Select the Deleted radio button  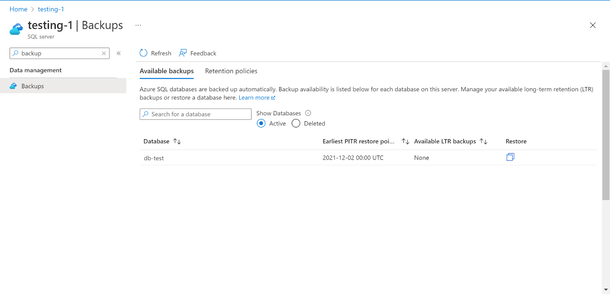tap(296, 123)
